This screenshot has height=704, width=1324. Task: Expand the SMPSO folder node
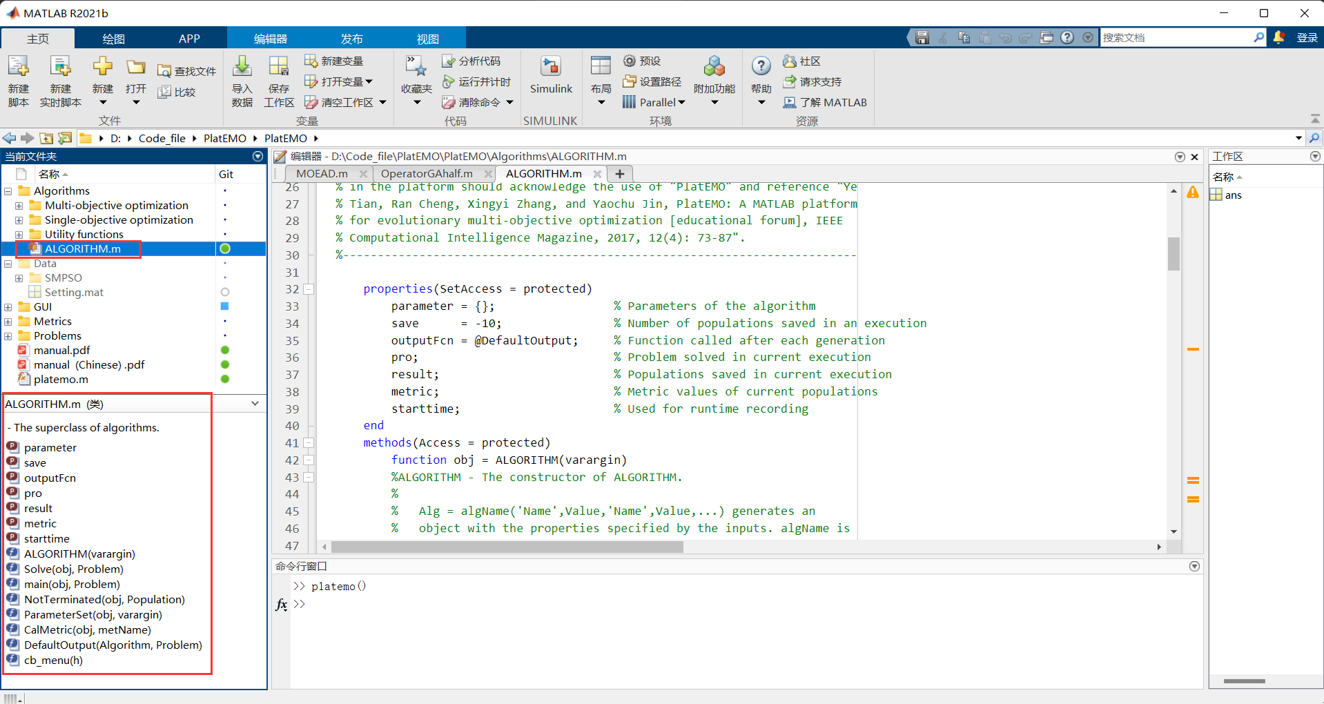[x=19, y=278]
